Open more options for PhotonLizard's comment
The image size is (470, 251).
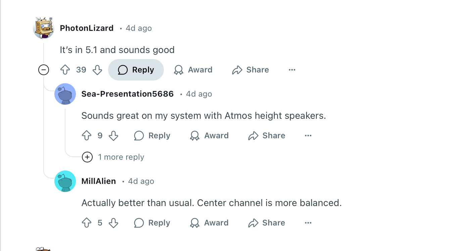pos(292,70)
